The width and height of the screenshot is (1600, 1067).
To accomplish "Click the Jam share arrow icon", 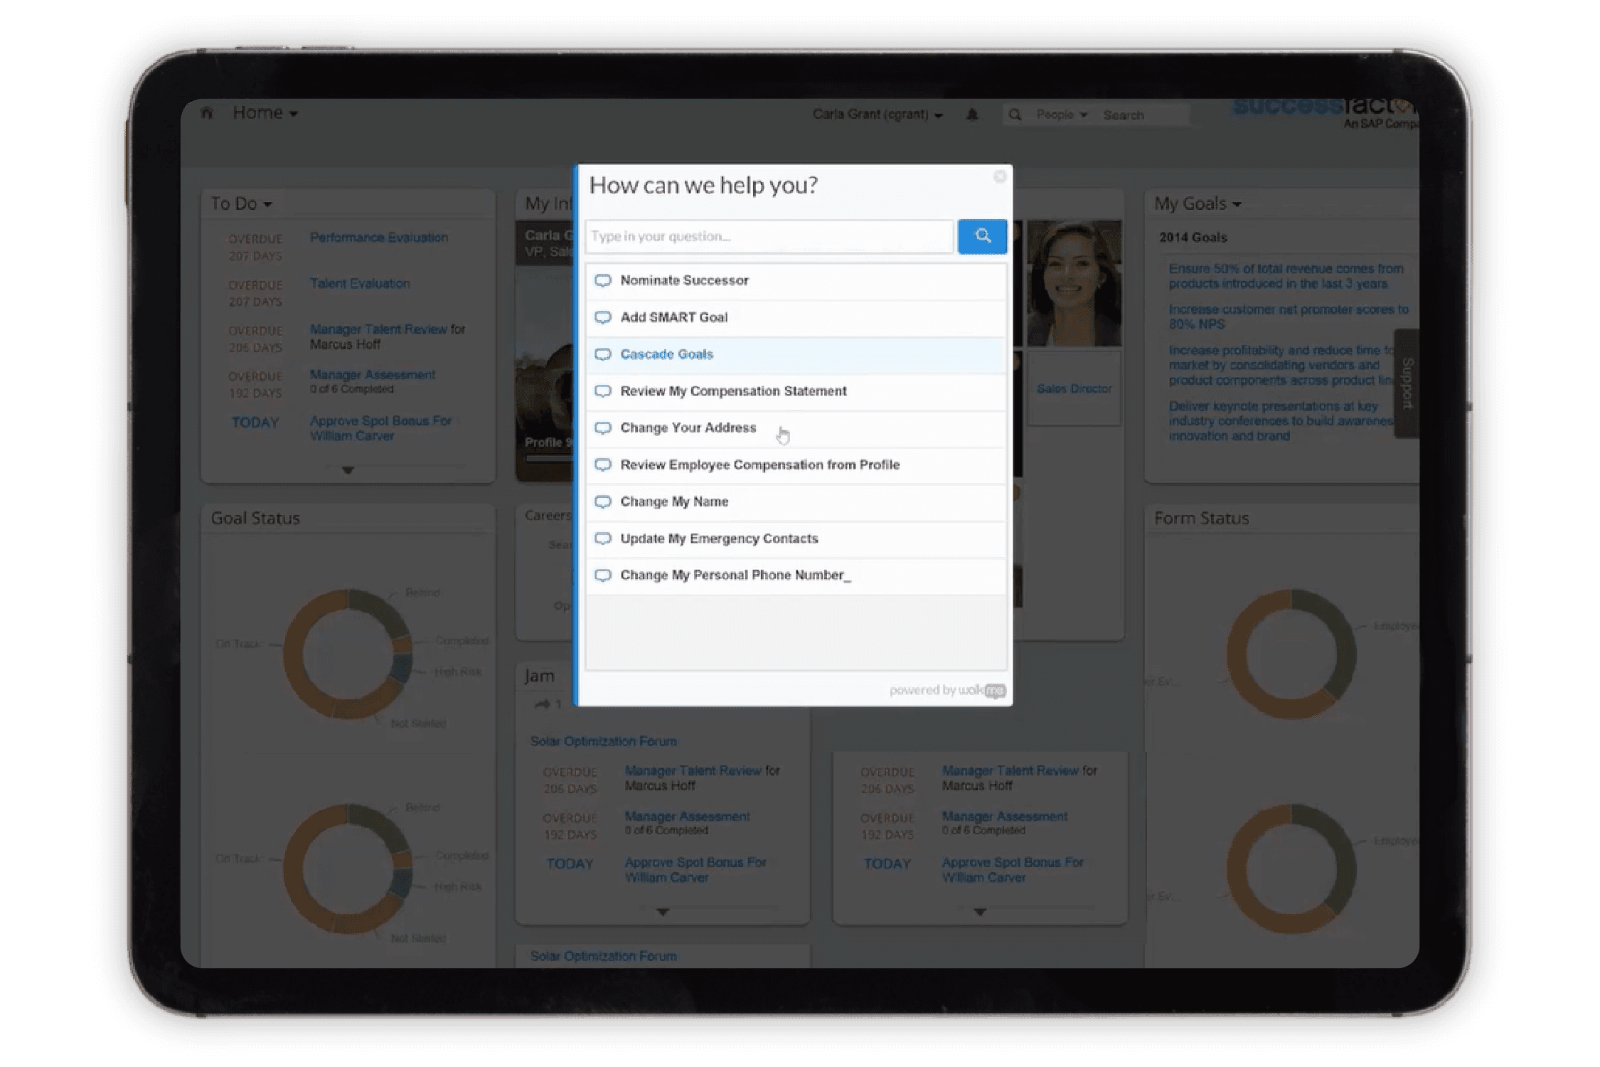I will point(543,704).
